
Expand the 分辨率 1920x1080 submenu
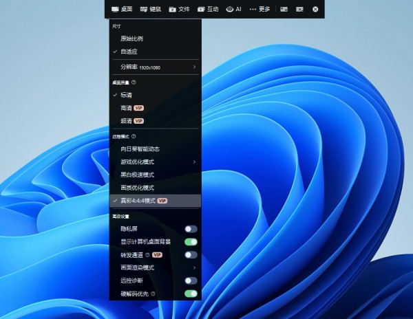point(156,67)
